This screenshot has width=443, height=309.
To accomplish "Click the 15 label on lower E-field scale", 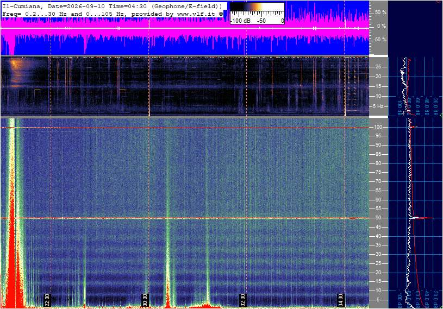I will coord(378,282).
